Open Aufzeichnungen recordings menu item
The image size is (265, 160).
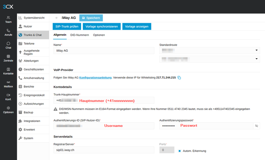pos(33,104)
